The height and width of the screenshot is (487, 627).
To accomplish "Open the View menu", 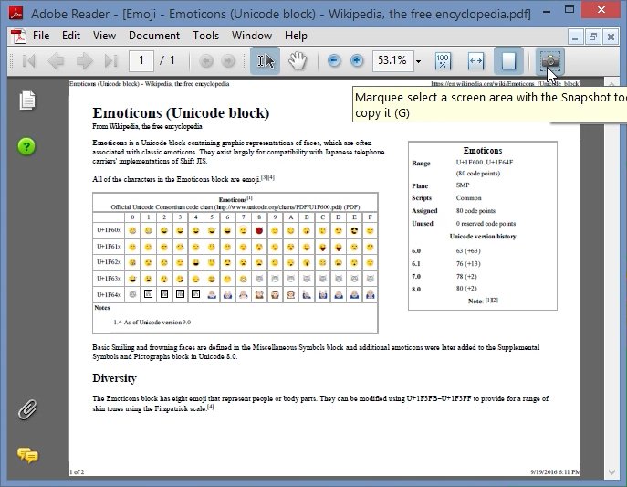I will (104, 36).
